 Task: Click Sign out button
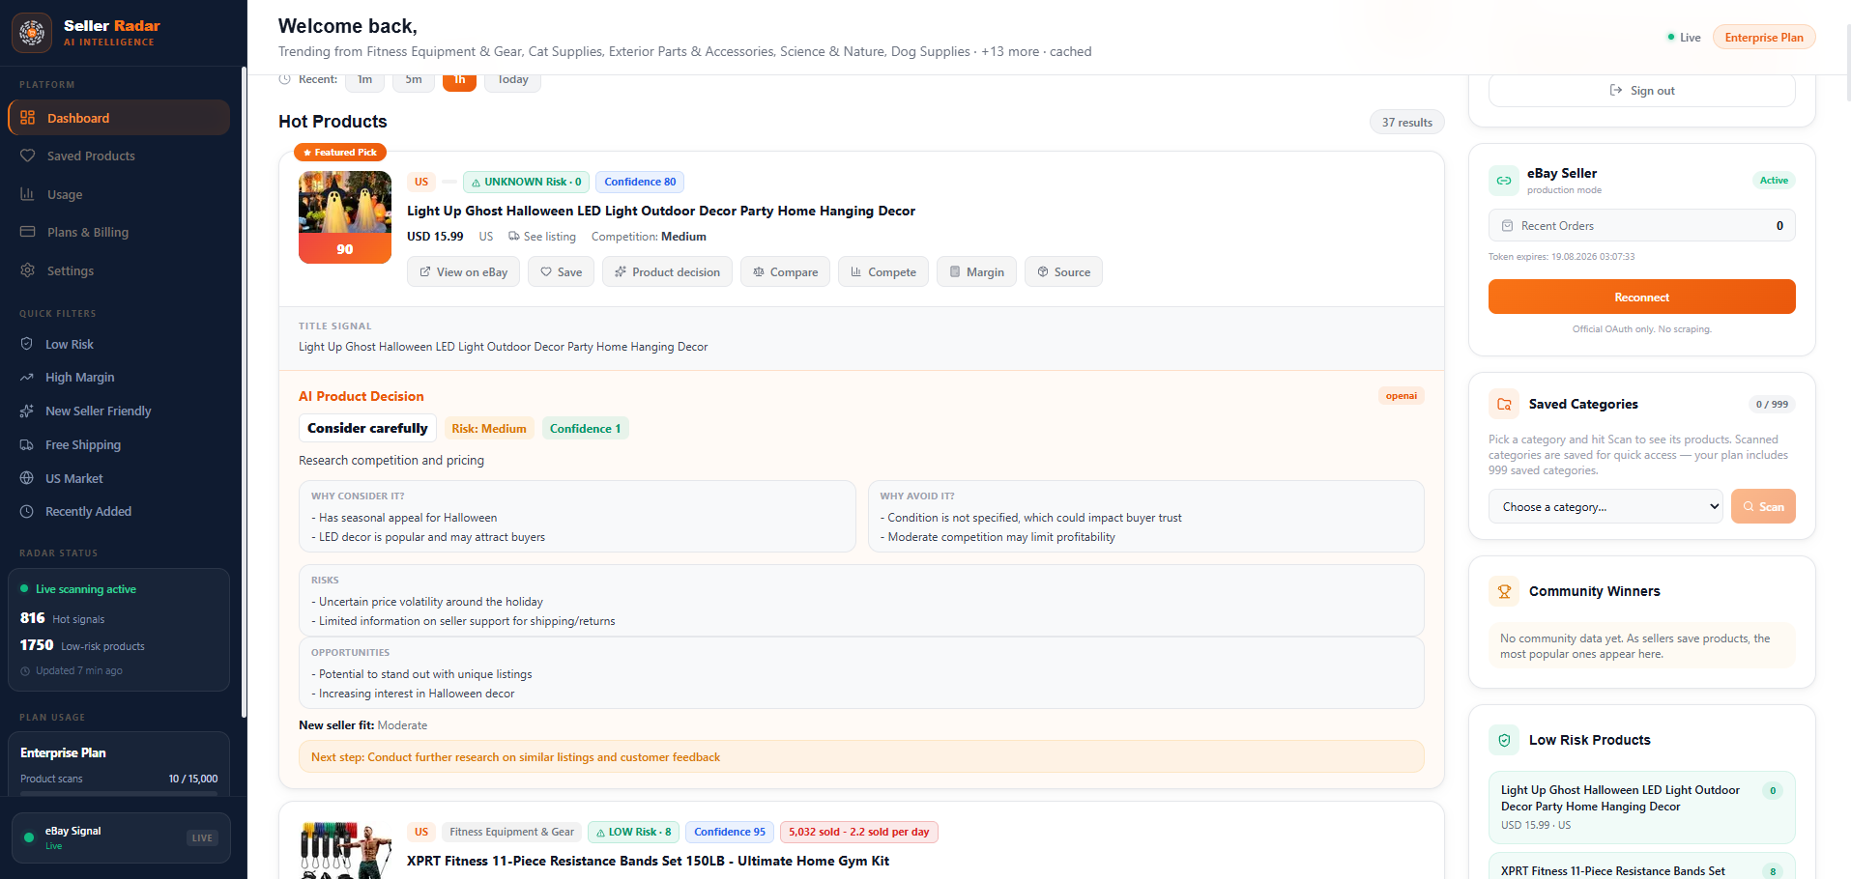pos(1641,91)
